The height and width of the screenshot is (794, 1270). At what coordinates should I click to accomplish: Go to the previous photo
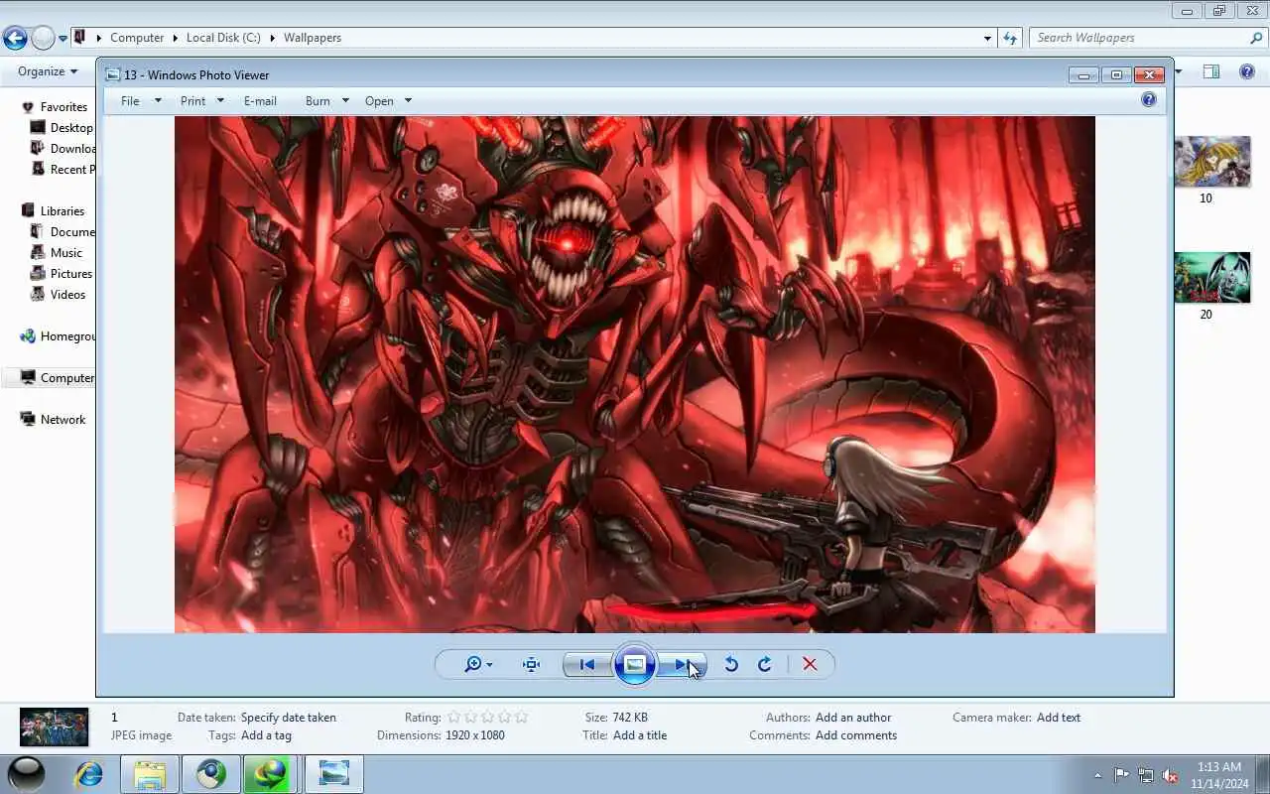pos(586,665)
